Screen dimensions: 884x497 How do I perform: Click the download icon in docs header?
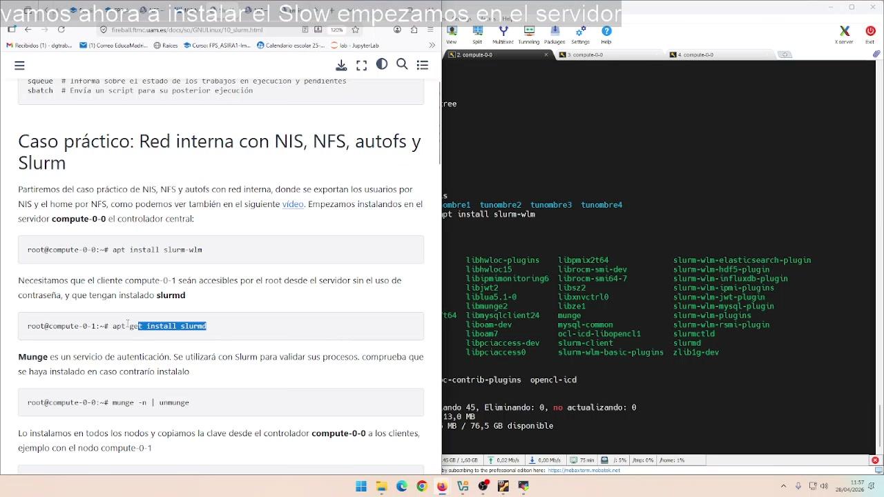(x=341, y=65)
